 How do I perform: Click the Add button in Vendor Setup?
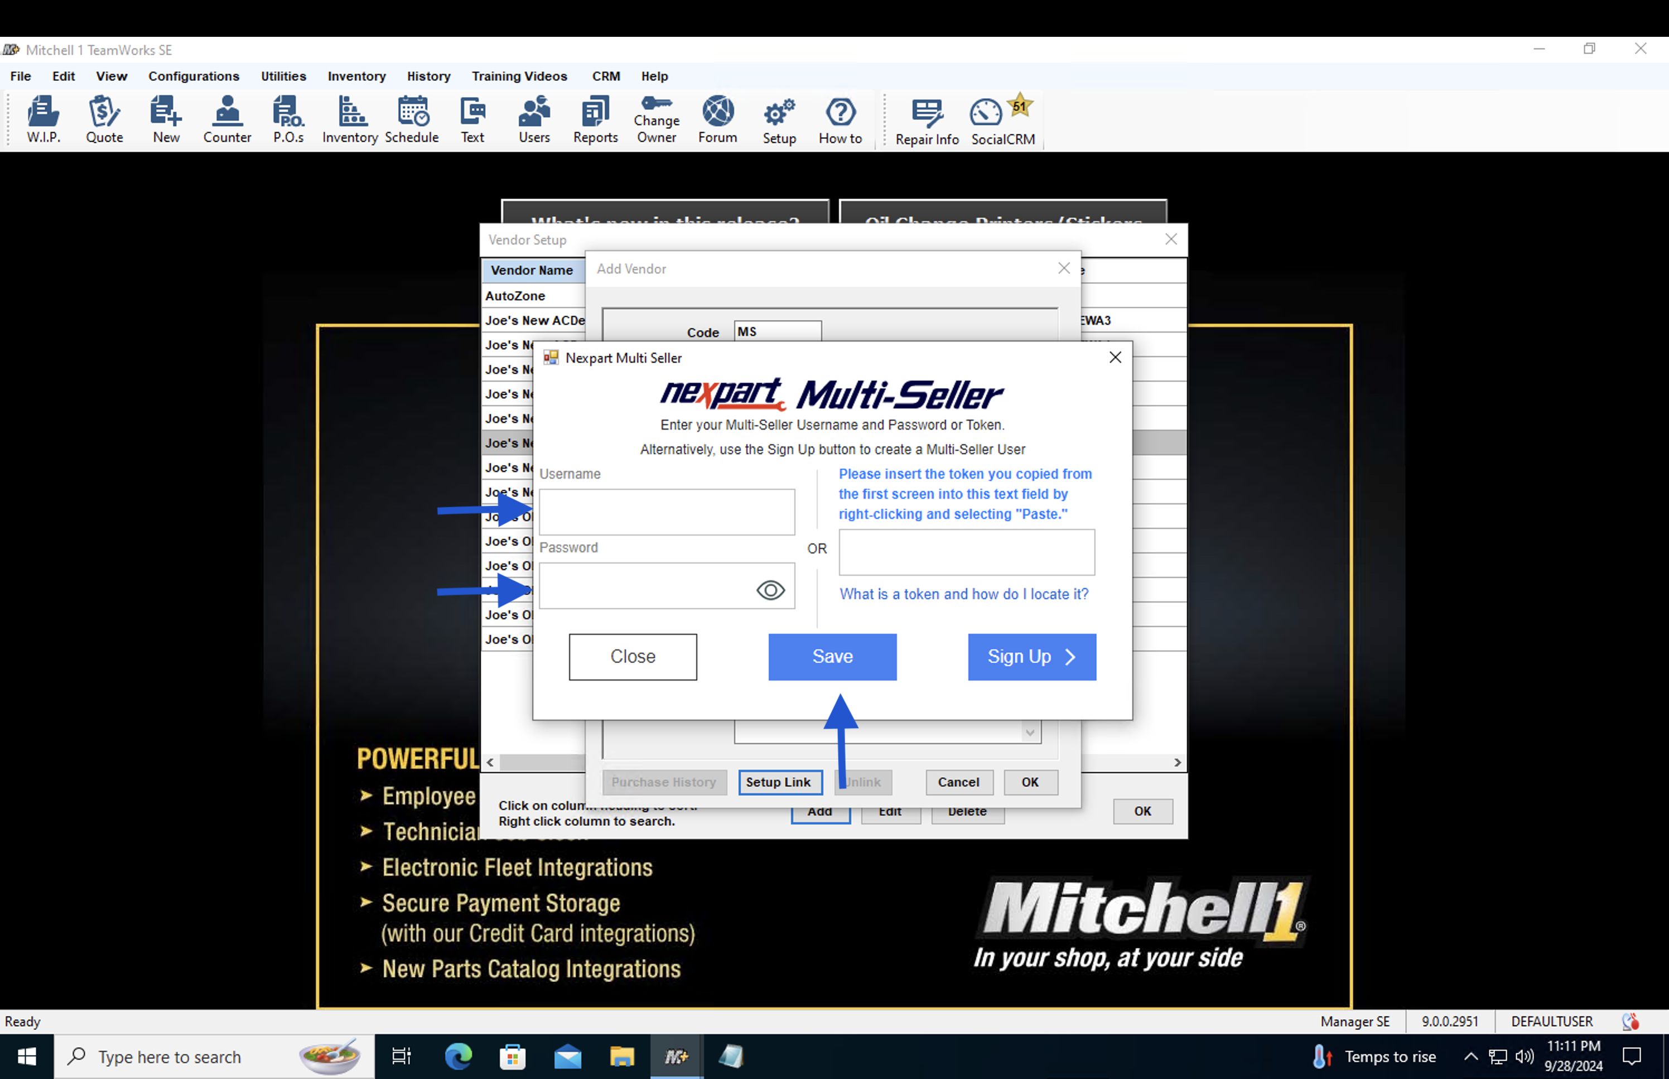pyautogui.click(x=820, y=813)
